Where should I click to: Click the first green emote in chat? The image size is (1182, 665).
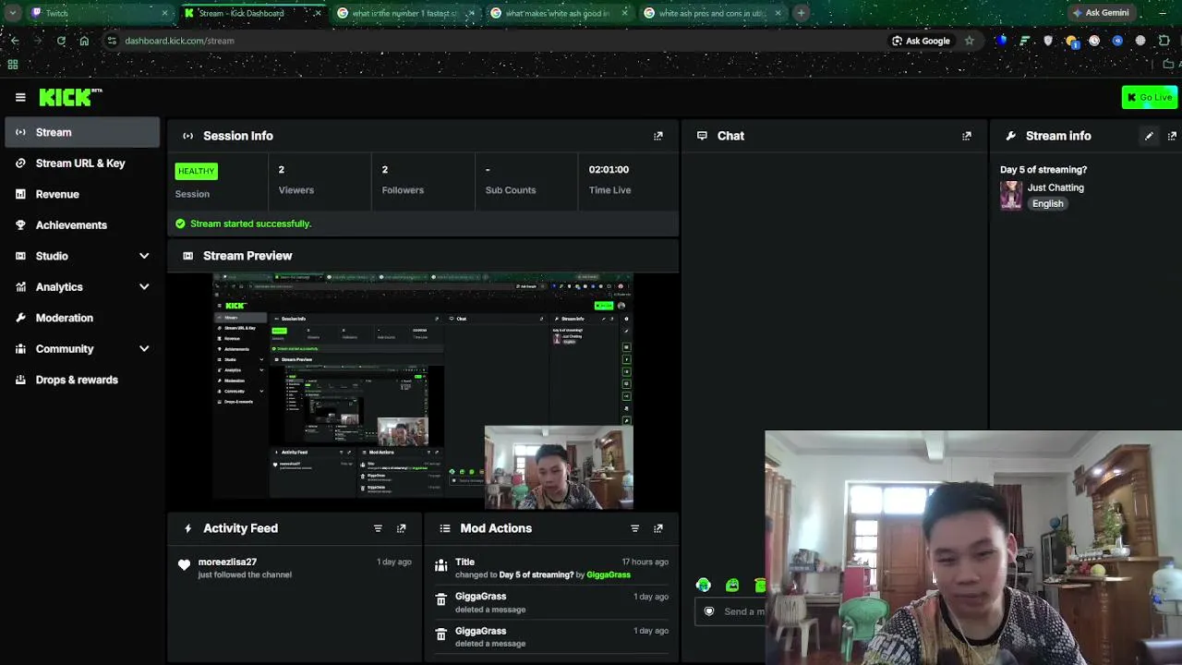pos(704,585)
